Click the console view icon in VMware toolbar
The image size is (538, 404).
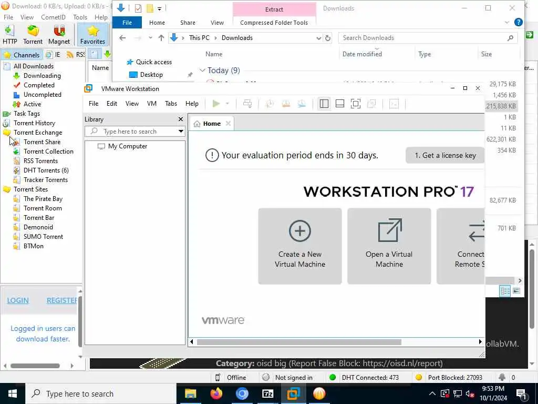point(394,104)
